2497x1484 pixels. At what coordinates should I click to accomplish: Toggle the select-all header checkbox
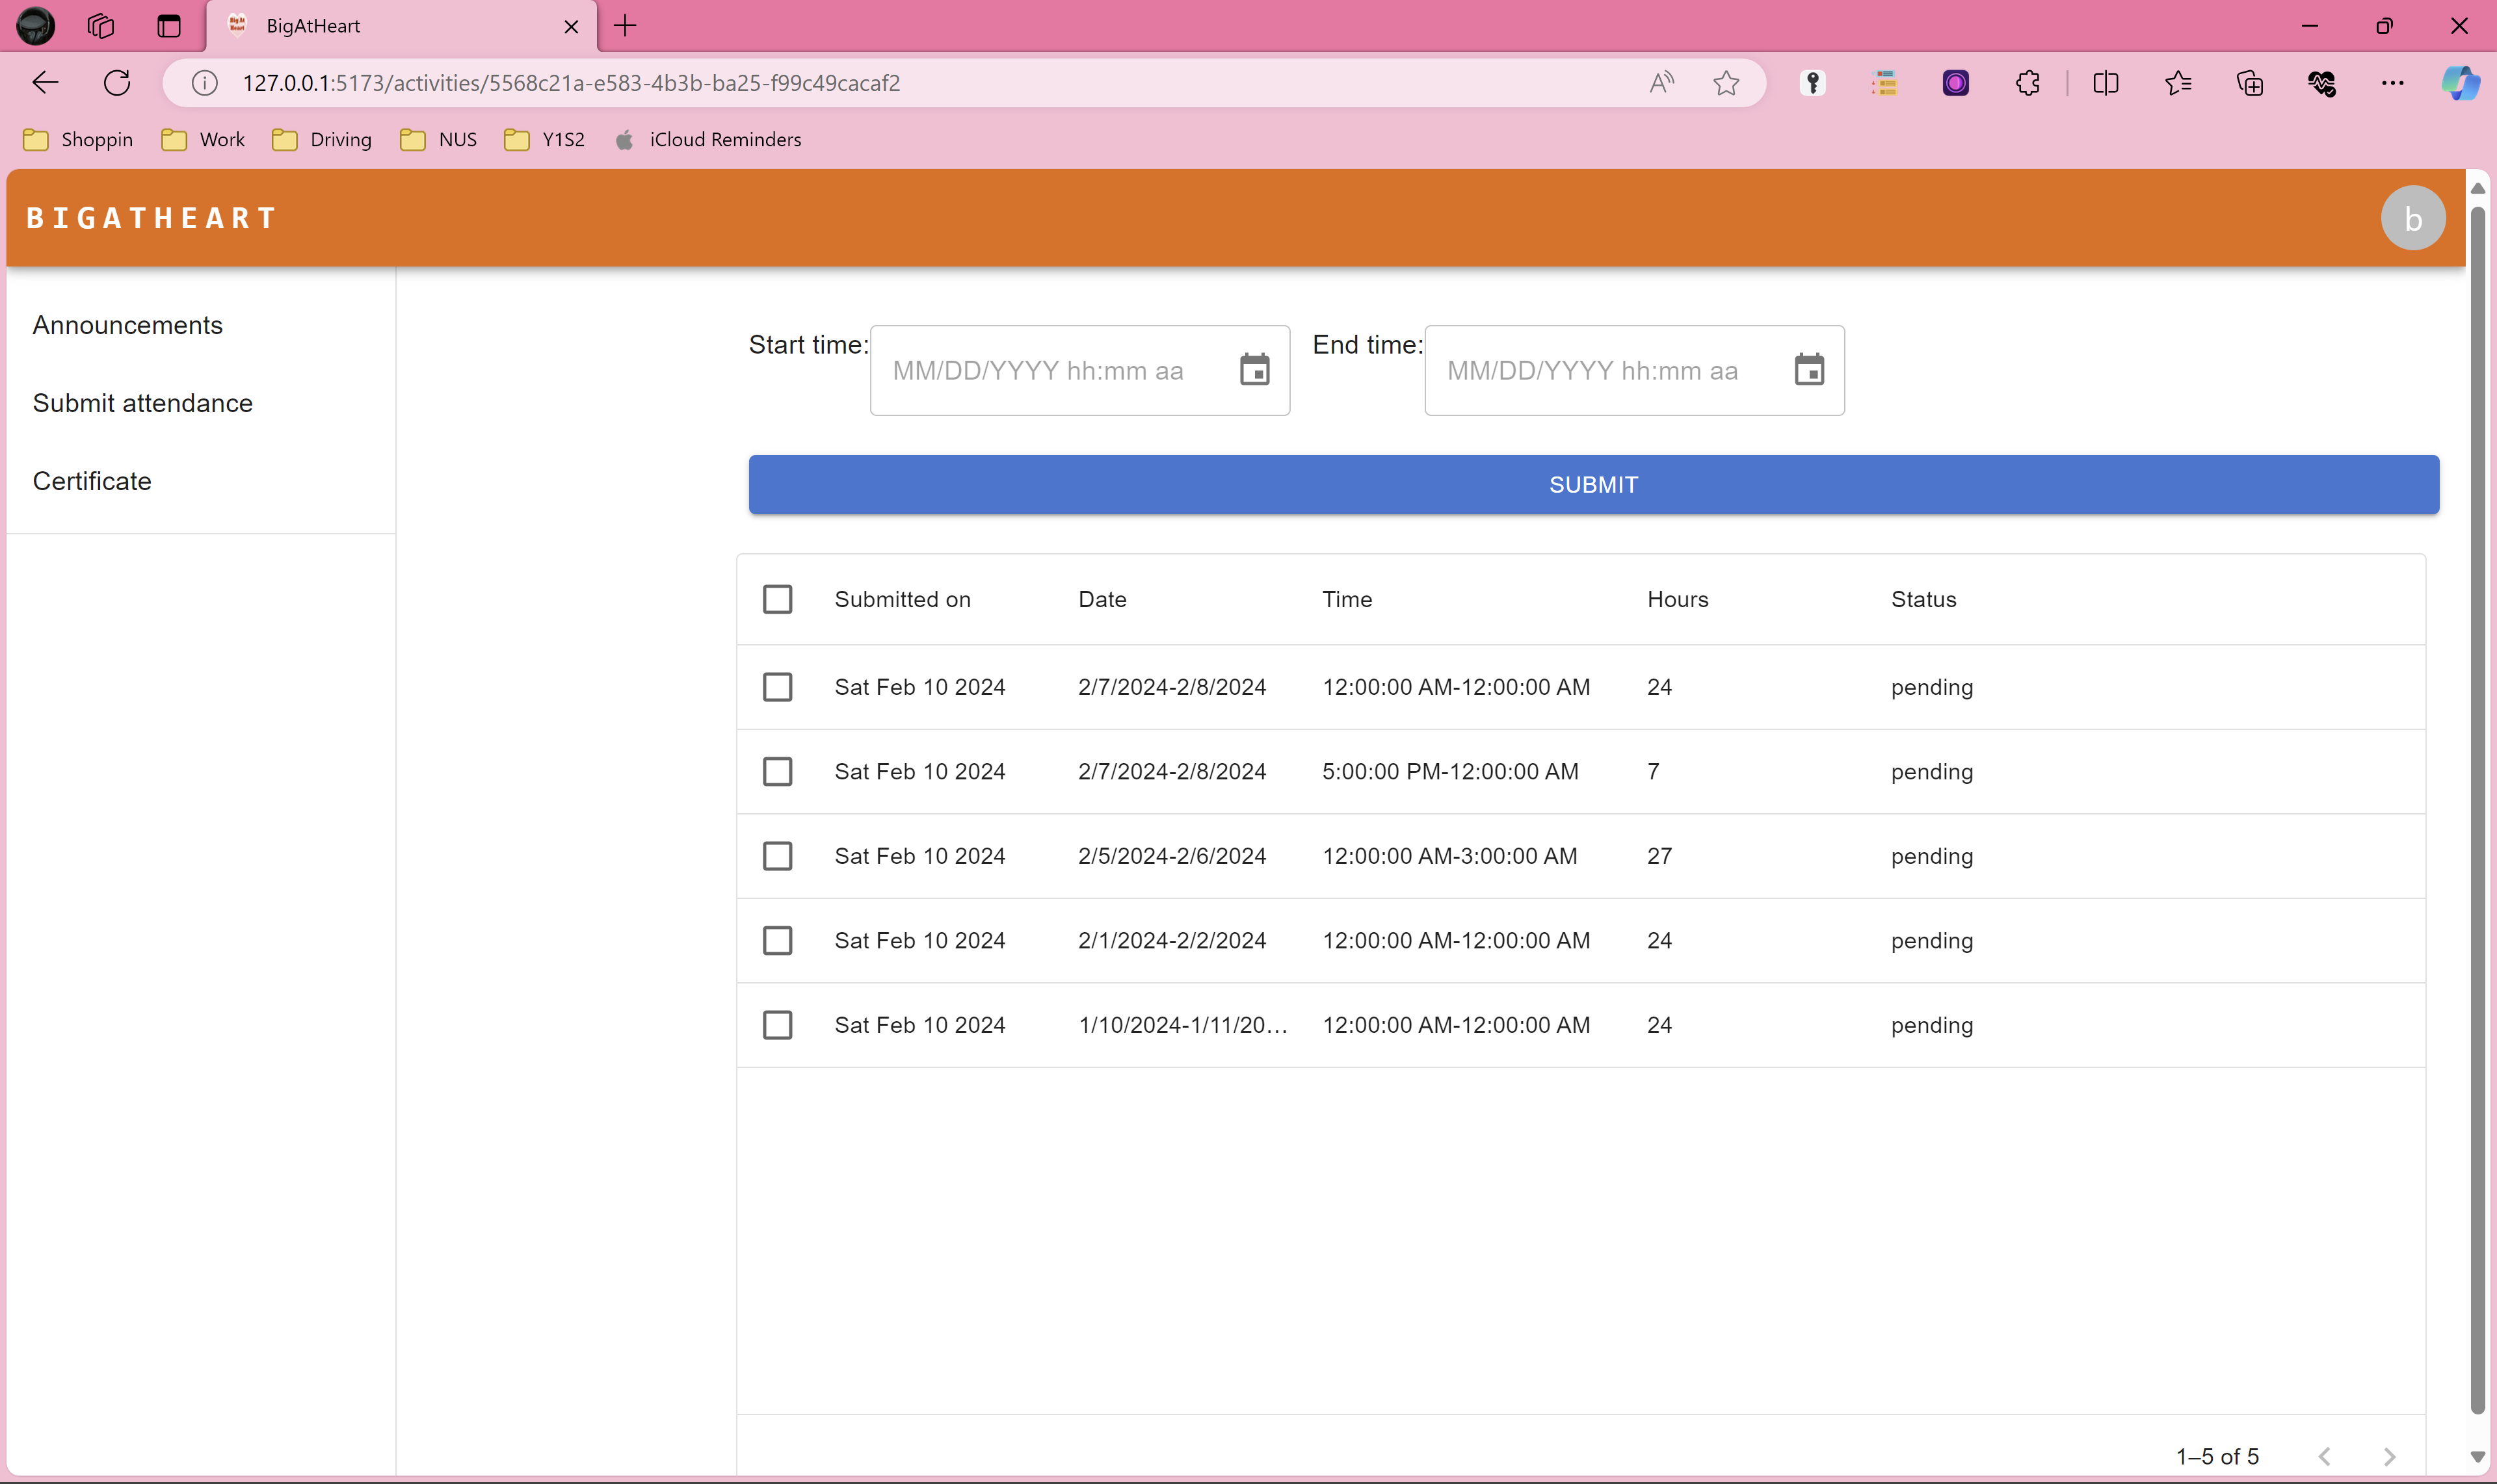pyautogui.click(x=777, y=599)
